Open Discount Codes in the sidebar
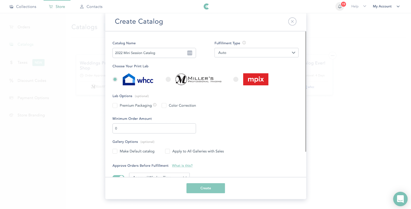 tap(32, 80)
